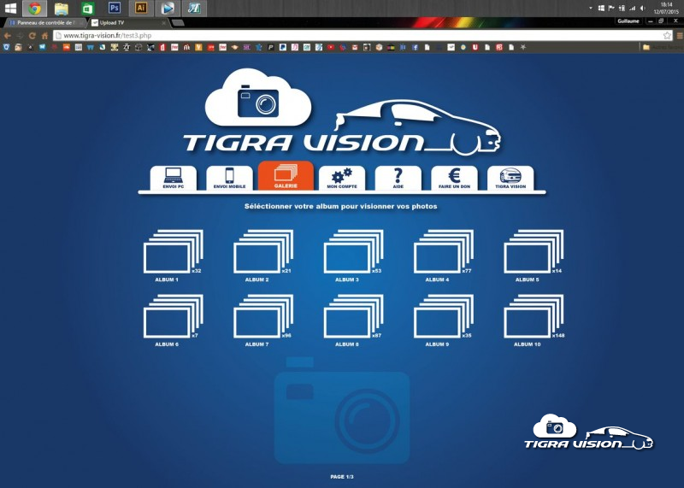This screenshot has width=684, height=488.
Task: Click the Windows Start button
Action: coord(10,8)
